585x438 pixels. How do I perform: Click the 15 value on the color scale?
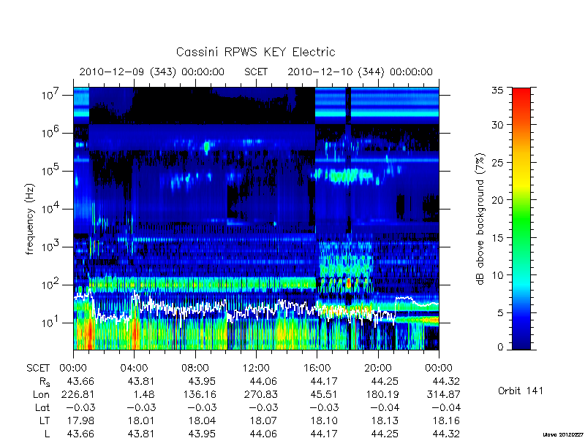pos(497,237)
